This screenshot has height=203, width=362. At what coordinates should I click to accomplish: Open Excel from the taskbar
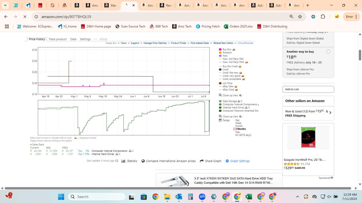(249, 197)
